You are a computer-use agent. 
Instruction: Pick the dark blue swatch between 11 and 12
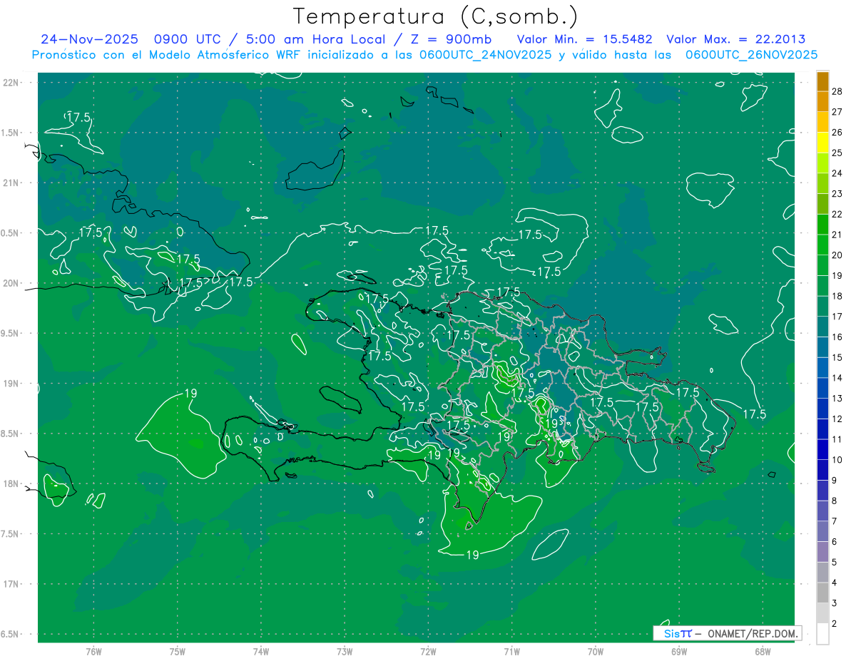tap(822, 429)
